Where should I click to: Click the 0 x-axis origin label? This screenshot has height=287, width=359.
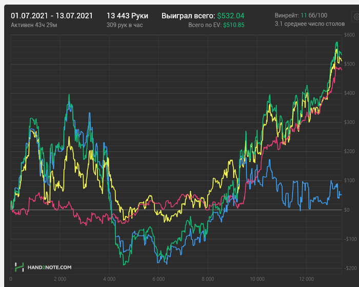pyautogui.click(x=11, y=279)
